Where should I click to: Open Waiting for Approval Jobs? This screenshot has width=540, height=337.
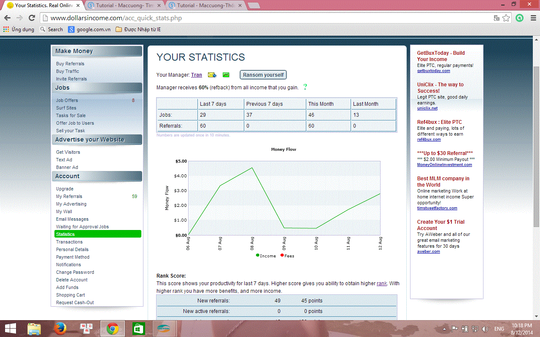(82, 227)
